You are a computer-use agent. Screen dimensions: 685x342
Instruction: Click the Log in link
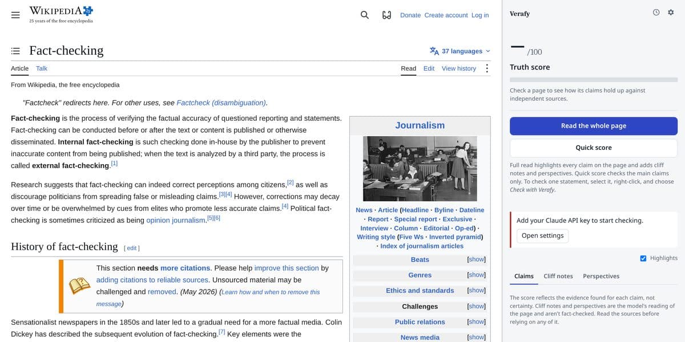[x=480, y=15]
